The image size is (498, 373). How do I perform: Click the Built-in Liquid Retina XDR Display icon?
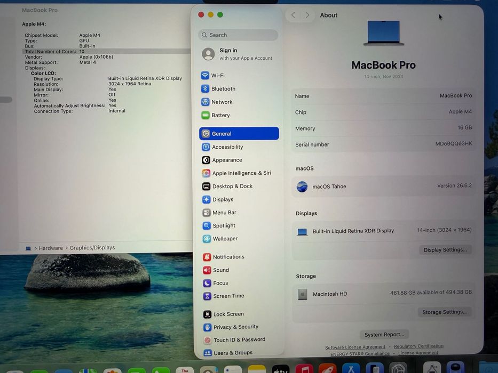coord(302,232)
